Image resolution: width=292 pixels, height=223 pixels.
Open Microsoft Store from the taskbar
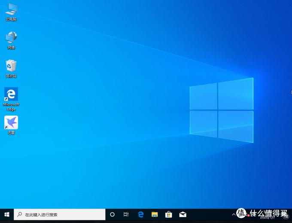169,214
